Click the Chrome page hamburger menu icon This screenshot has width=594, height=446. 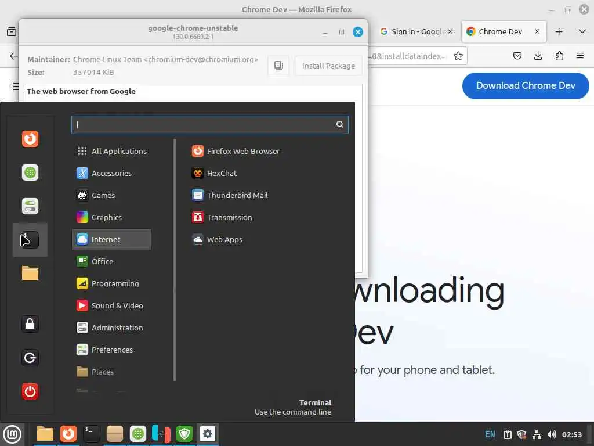16,87
